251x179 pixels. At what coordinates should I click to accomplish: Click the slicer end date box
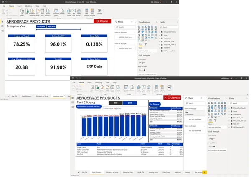(x=51, y=26)
